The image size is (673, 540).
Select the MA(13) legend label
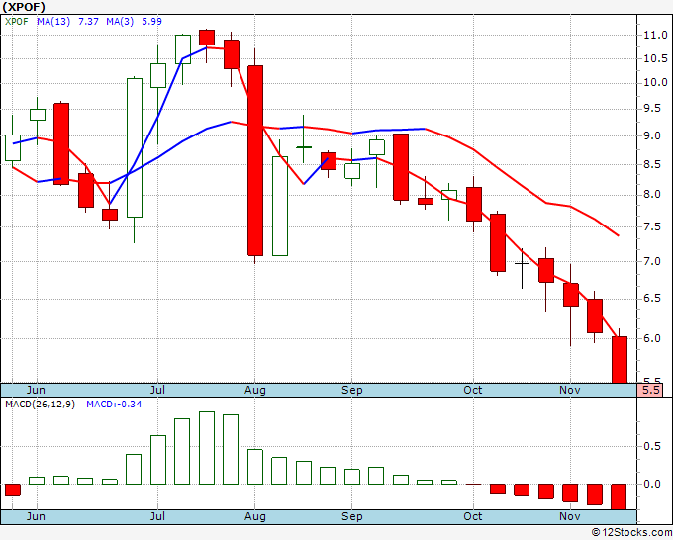click(x=53, y=22)
